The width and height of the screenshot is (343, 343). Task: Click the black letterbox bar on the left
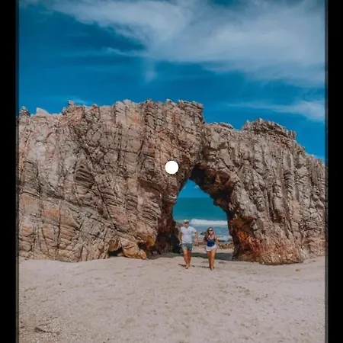coord(9,171)
